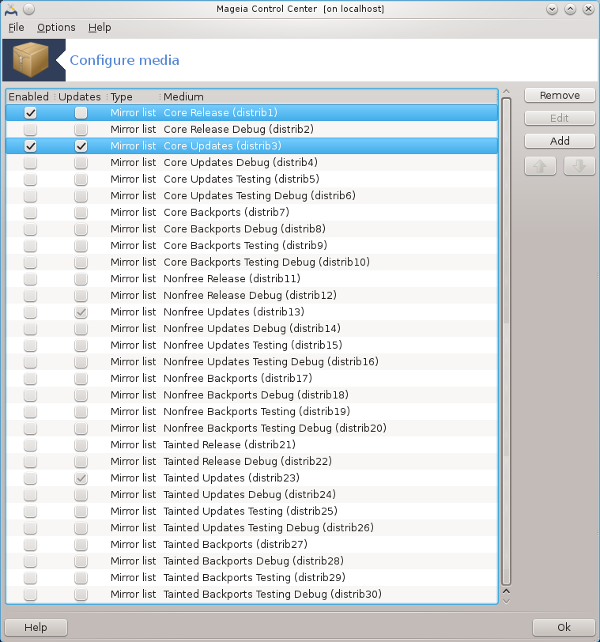Select row Nonfree Release Debug (distrib12)
Viewport: 600px width, 642px height.
click(251, 295)
